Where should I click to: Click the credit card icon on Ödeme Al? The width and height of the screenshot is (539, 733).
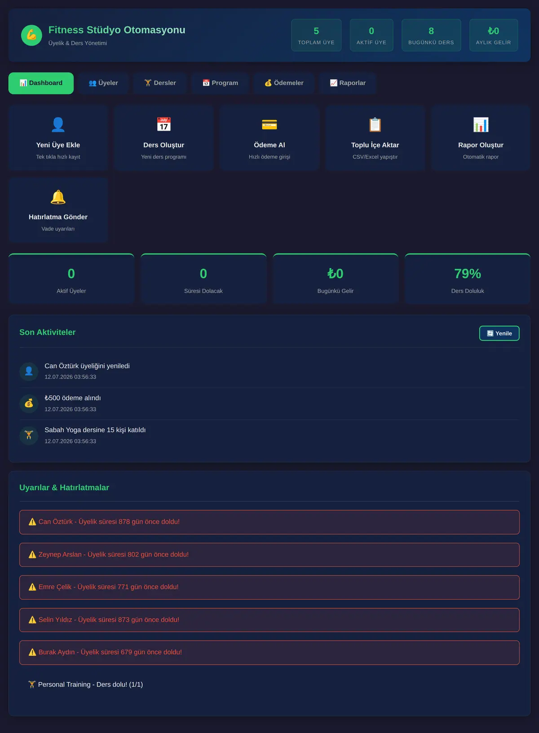pyautogui.click(x=269, y=124)
